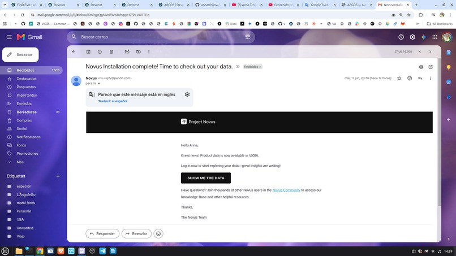Report this email as spam
This screenshot has width=456, height=256.
pyautogui.click(x=100, y=52)
